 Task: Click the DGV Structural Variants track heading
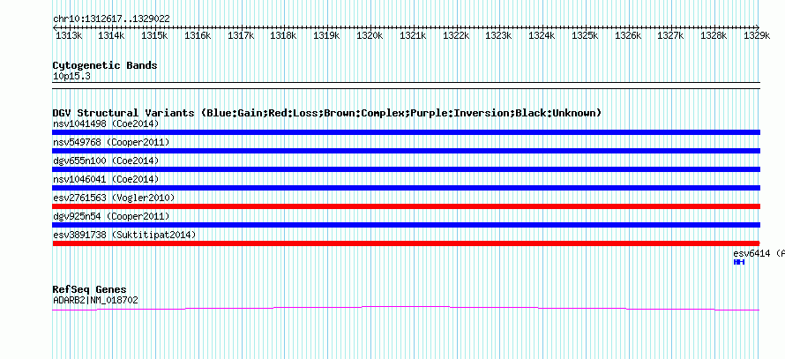coord(327,113)
